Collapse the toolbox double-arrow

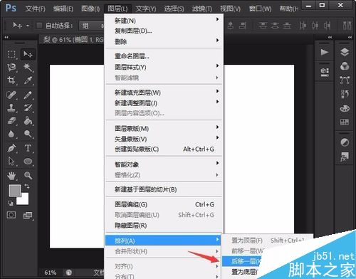click(6, 37)
